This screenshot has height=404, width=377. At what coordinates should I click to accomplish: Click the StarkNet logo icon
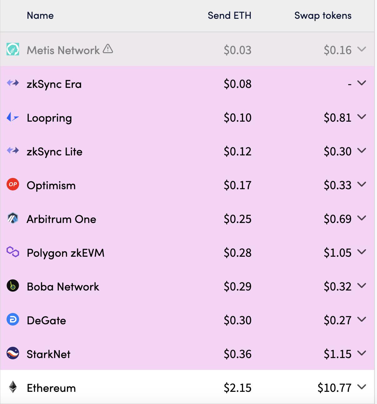click(13, 353)
